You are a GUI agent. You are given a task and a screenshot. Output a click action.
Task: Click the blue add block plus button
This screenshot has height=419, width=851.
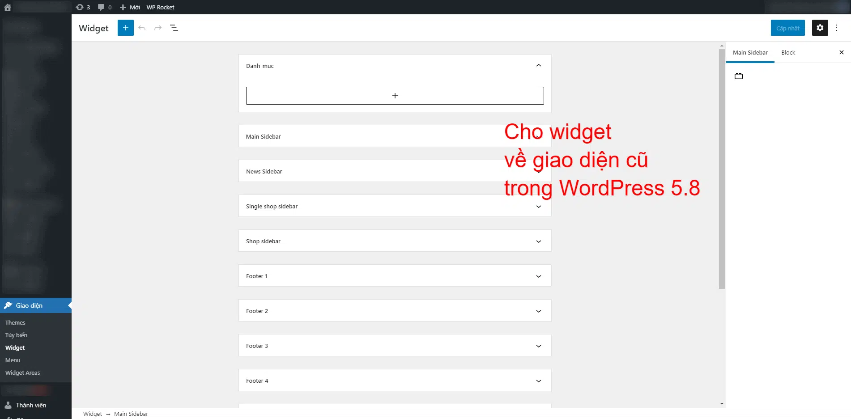tap(126, 28)
